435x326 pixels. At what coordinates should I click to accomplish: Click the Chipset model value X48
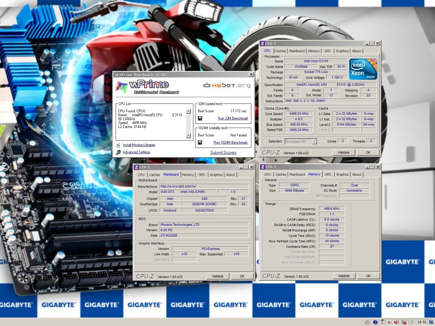204,199
